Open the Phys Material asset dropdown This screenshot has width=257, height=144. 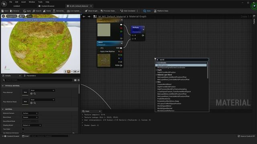(42, 90)
